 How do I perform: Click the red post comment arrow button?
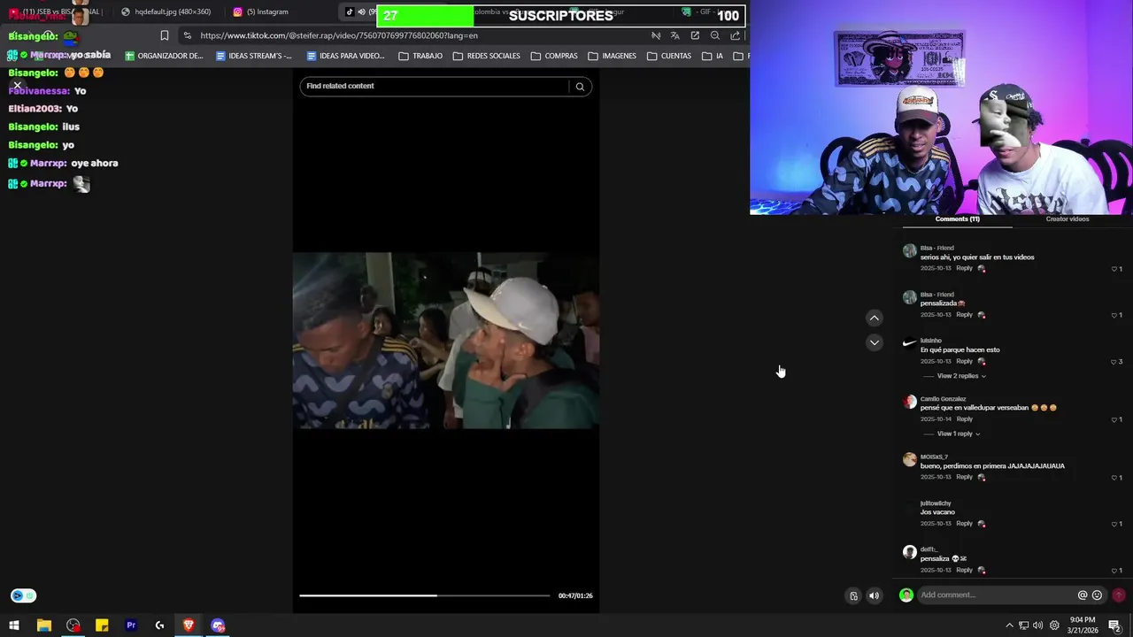point(1119,595)
